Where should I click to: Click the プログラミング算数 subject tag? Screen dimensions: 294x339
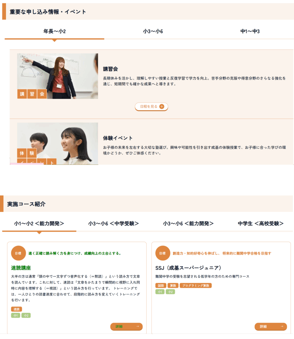point(195,285)
